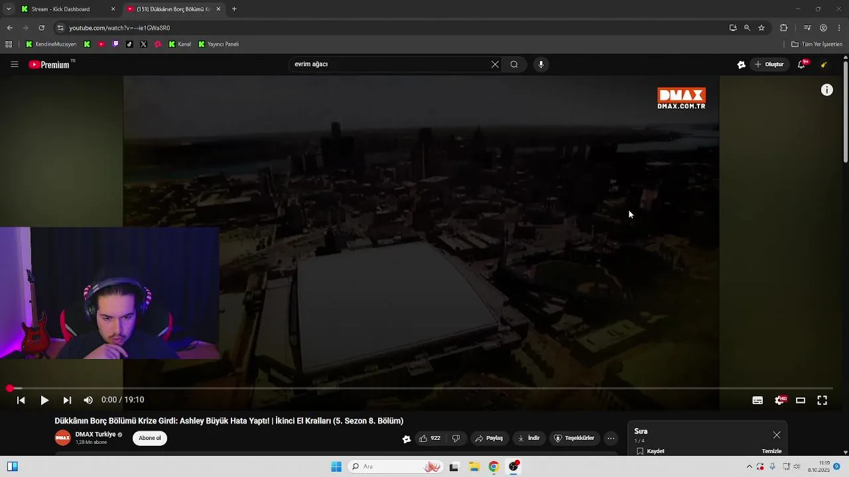
Task: Enter fullscreen mode
Action: pos(822,400)
